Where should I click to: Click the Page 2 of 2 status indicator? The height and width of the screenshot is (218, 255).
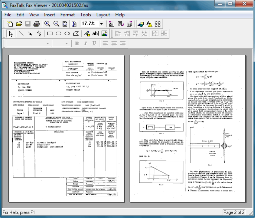234,212
